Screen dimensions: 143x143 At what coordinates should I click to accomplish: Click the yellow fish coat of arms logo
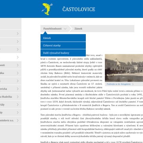47,9
